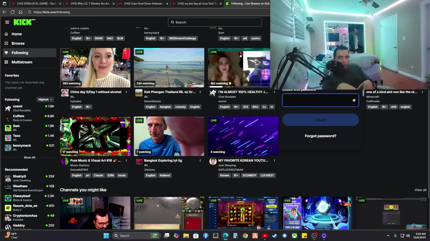Switch to Cops Hunt Down Arkansas tab
This screenshot has height=241, width=430.
click(x=143, y=4)
